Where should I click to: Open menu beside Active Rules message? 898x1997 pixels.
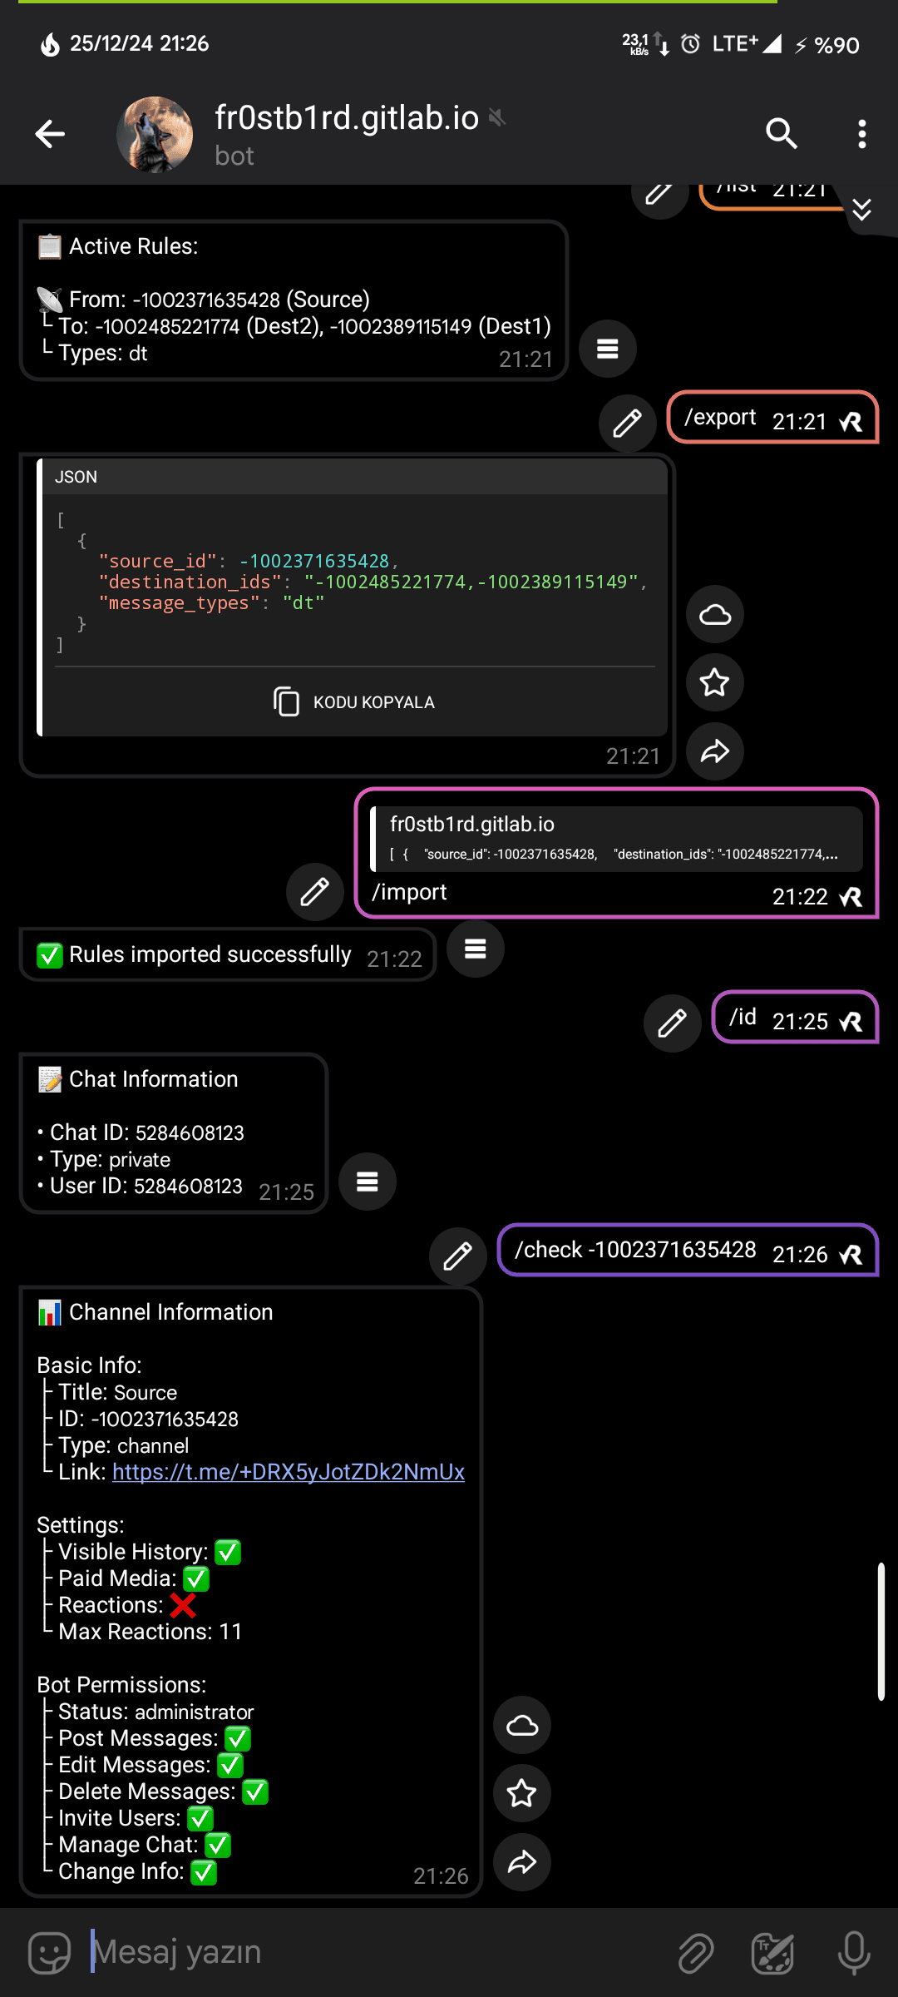(608, 349)
